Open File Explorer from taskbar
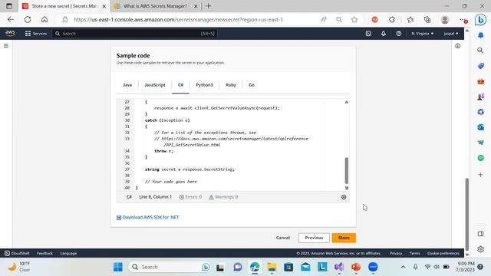The width and height of the screenshot is (491, 276). [x=272, y=267]
